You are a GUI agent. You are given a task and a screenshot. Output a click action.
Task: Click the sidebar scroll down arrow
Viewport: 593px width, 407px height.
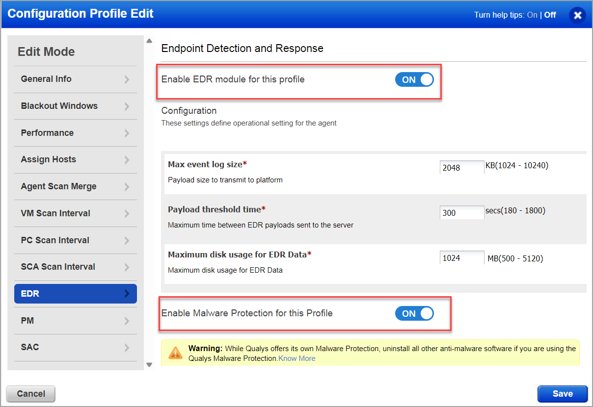tap(149, 364)
